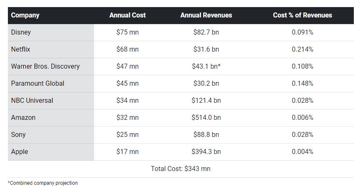Click Amazon's $514.0 bn revenue cell

[206, 118]
